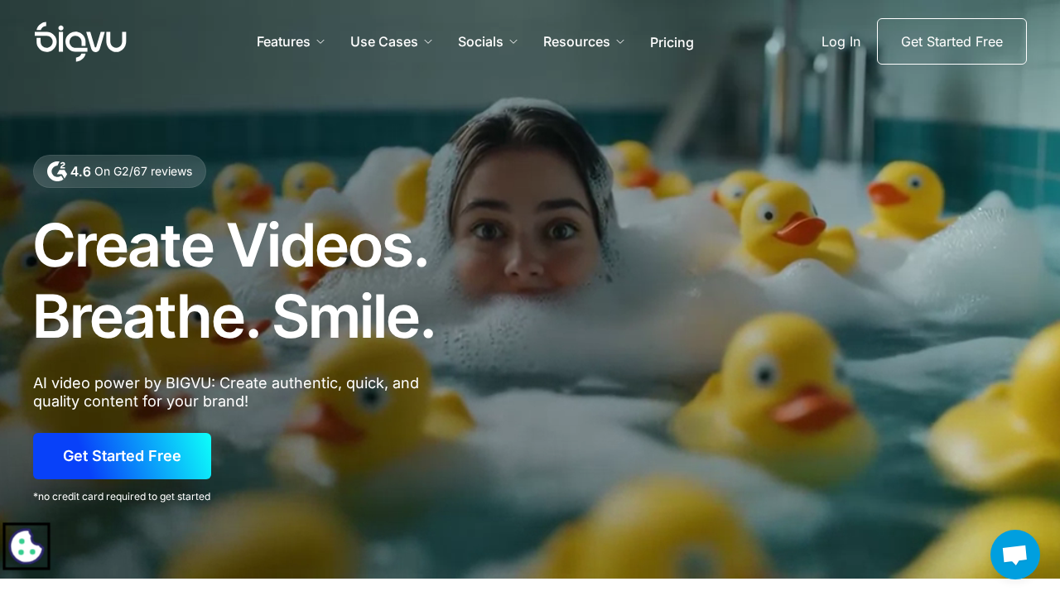Click the G2 rating badge icon
The height and width of the screenshot is (596, 1060).
pos(56,171)
